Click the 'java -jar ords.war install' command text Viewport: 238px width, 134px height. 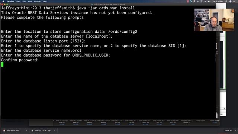106,8
